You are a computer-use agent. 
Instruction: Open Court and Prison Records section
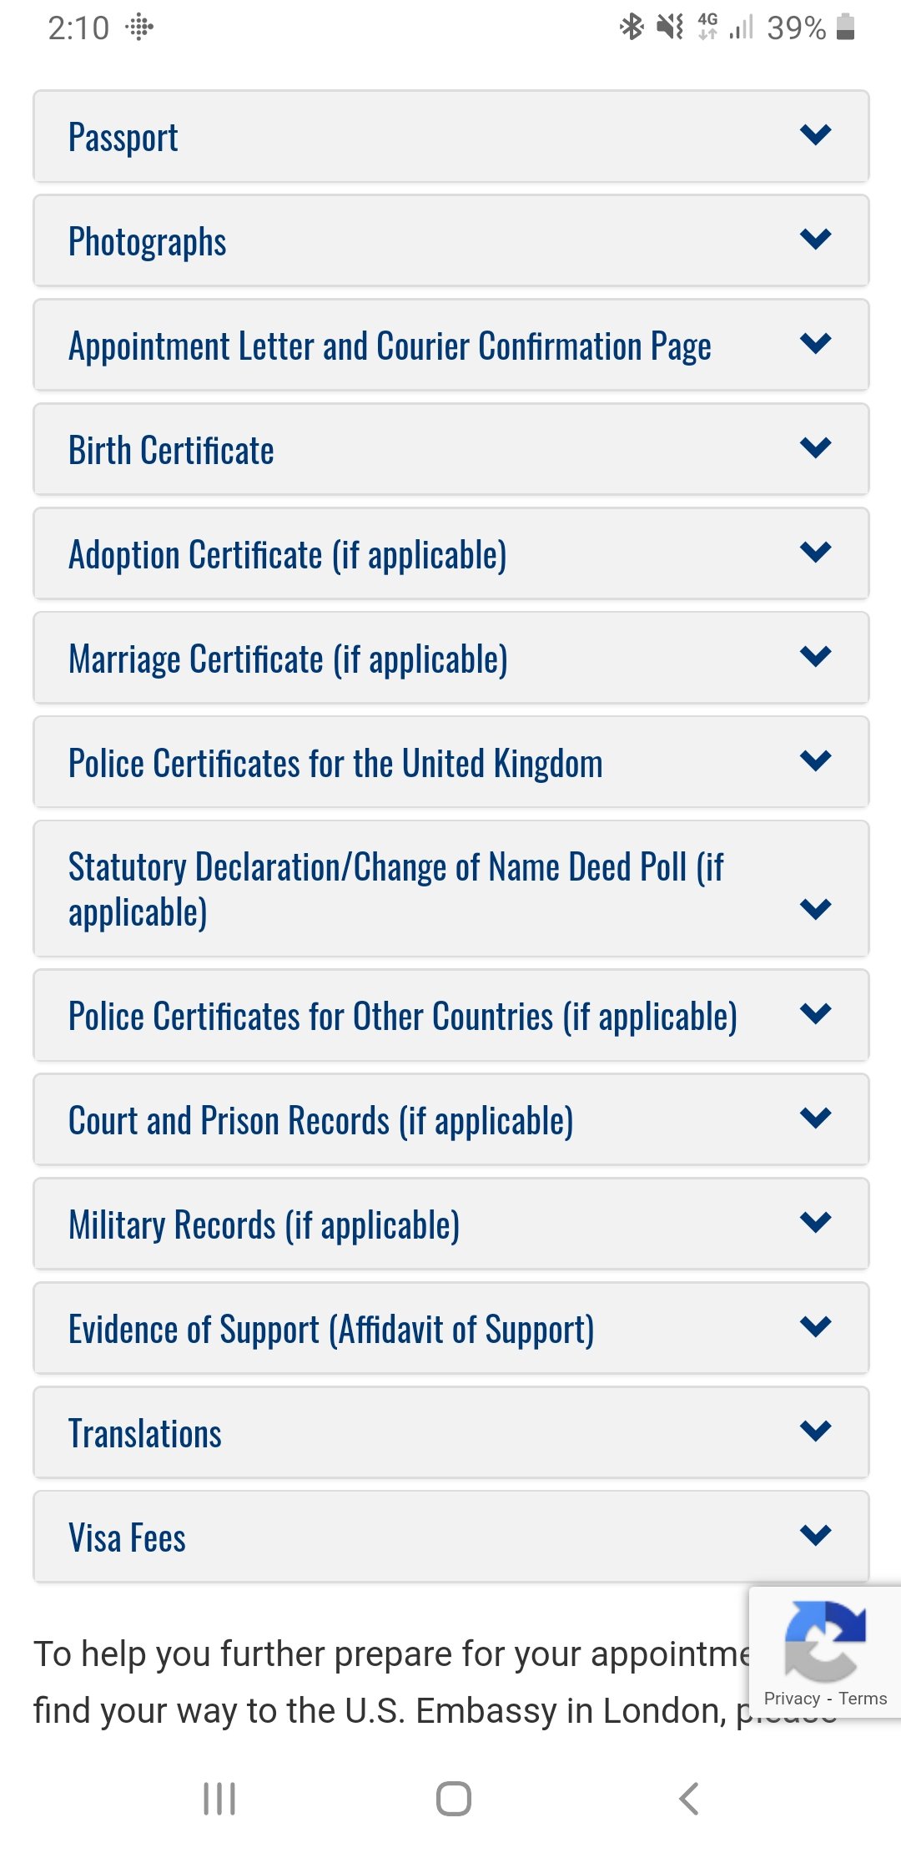451,1120
